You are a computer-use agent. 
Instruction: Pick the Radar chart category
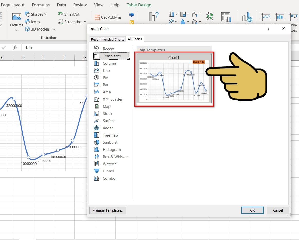point(108,128)
